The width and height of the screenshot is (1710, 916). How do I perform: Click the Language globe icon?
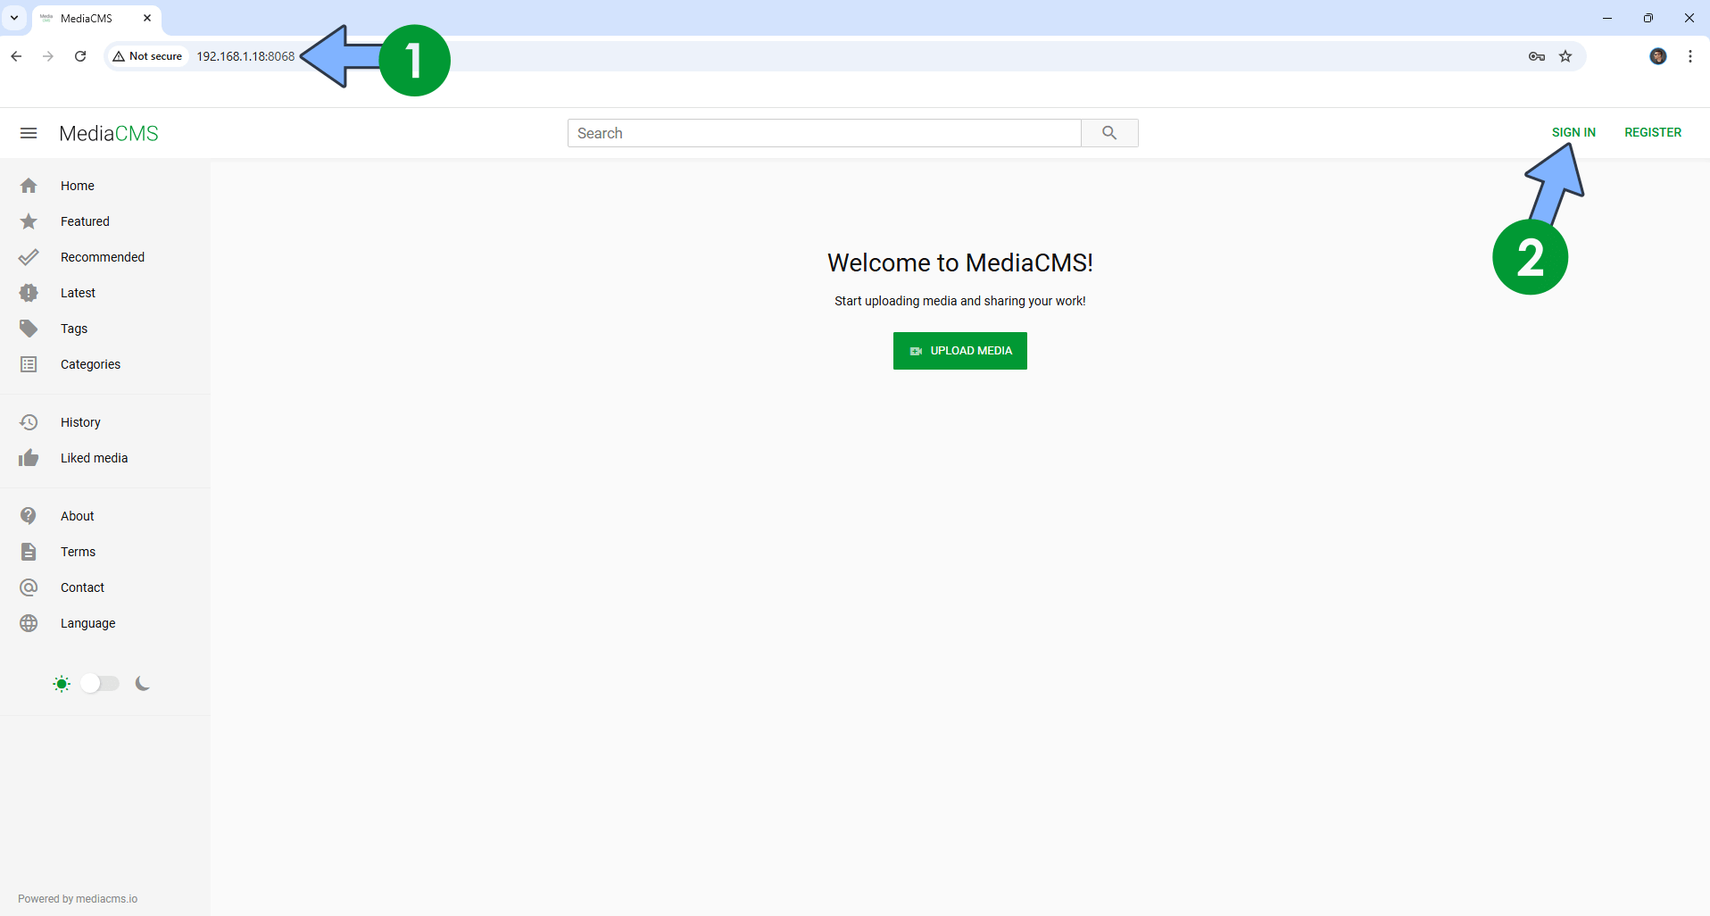[x=29, y=623]
